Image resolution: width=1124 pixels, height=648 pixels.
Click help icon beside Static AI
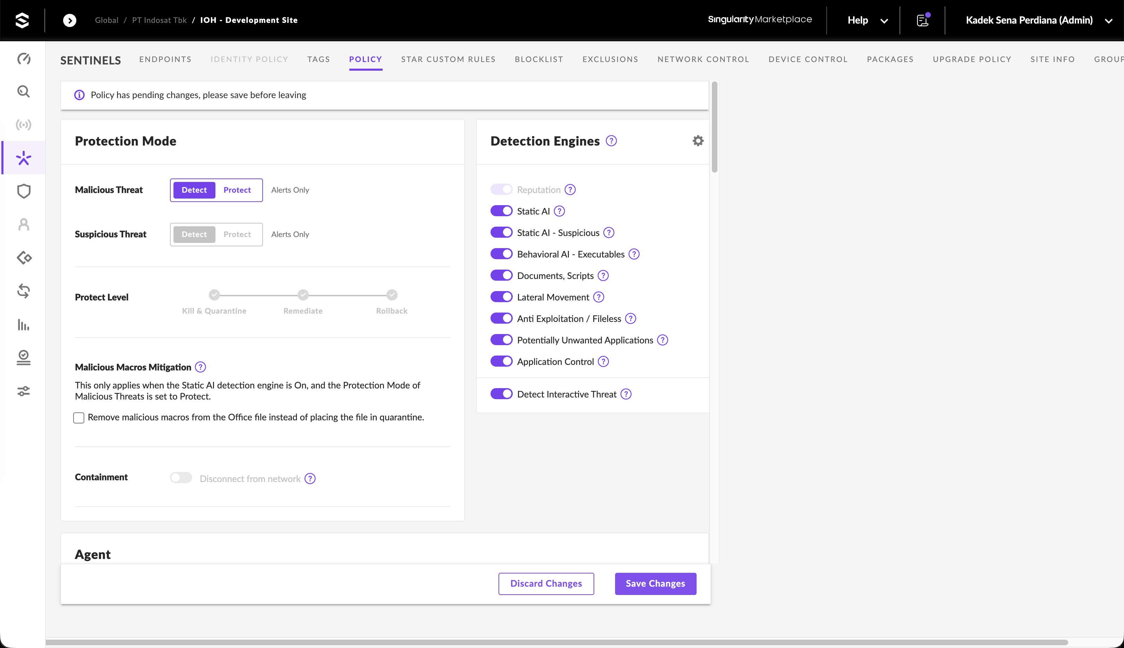coord(560,211)
